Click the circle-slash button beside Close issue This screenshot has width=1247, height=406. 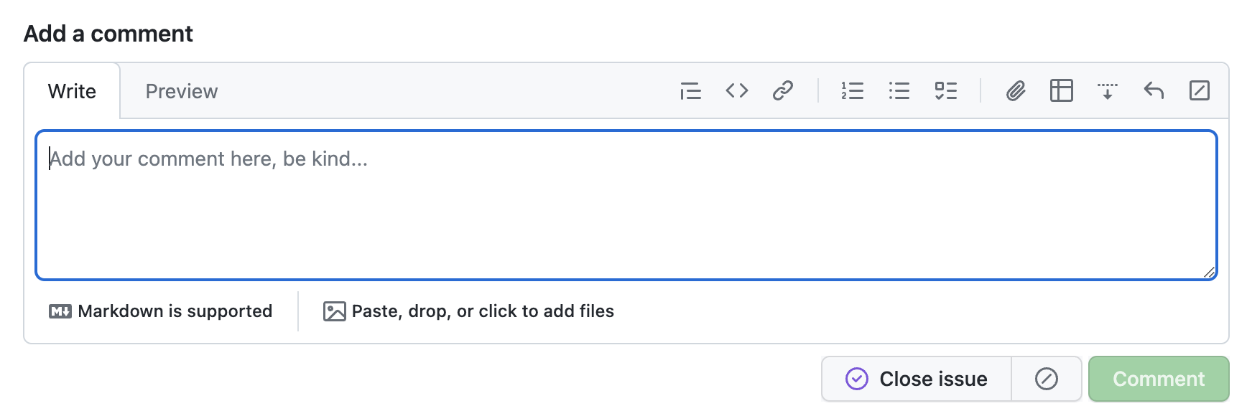1047,379
